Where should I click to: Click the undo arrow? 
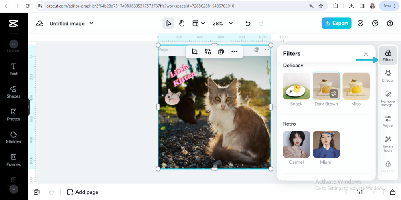click(248, 23)
